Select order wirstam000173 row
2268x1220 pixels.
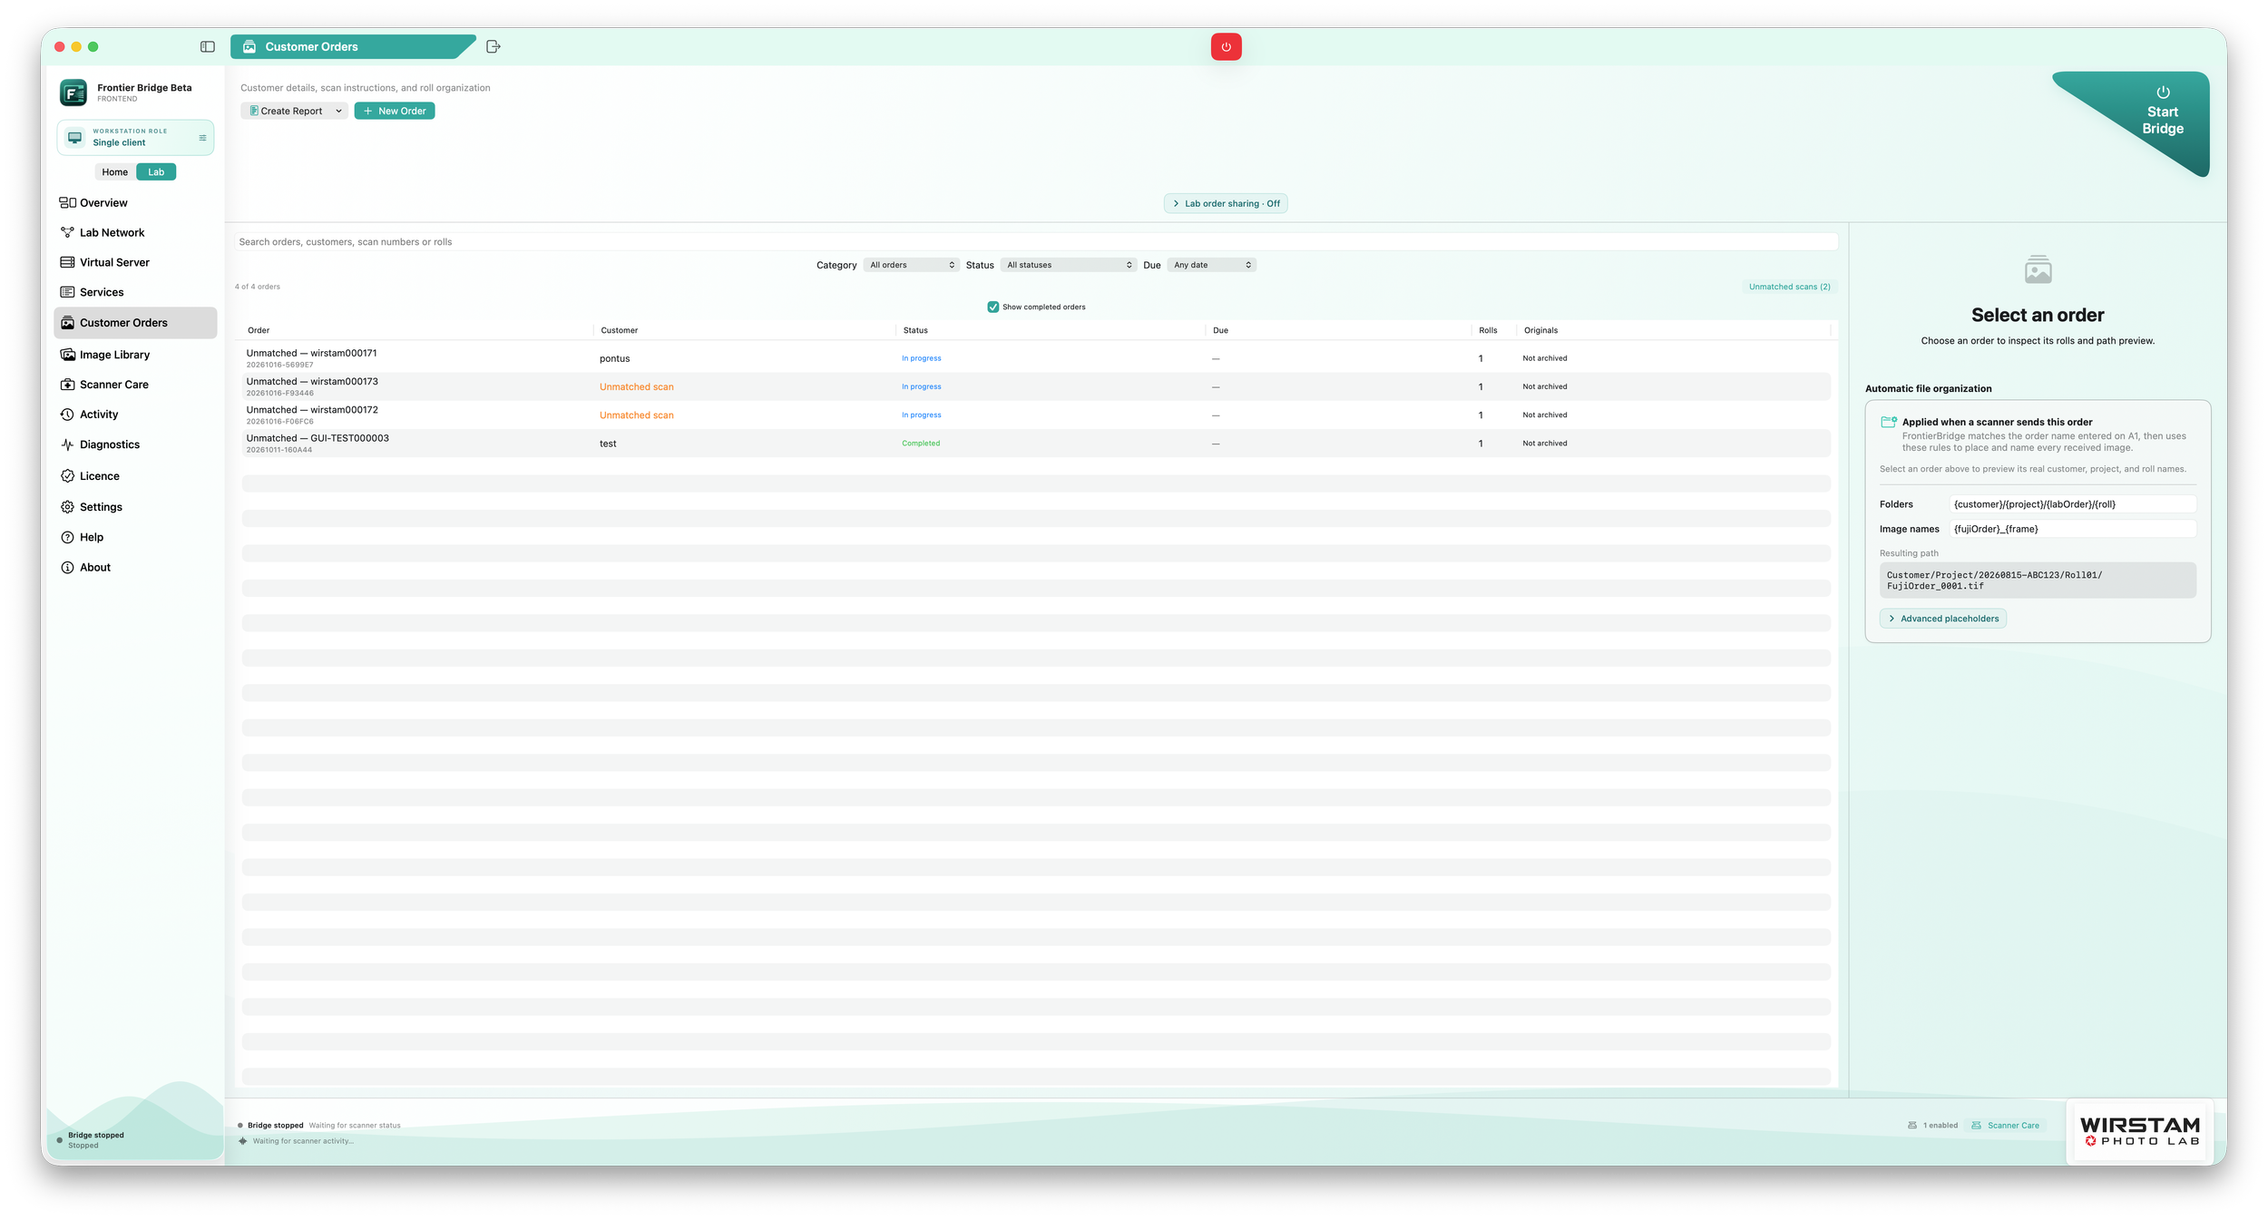(x=1036, y=386)
